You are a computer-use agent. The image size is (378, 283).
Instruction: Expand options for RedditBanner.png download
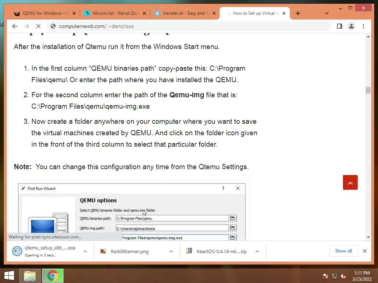[171, 251]
